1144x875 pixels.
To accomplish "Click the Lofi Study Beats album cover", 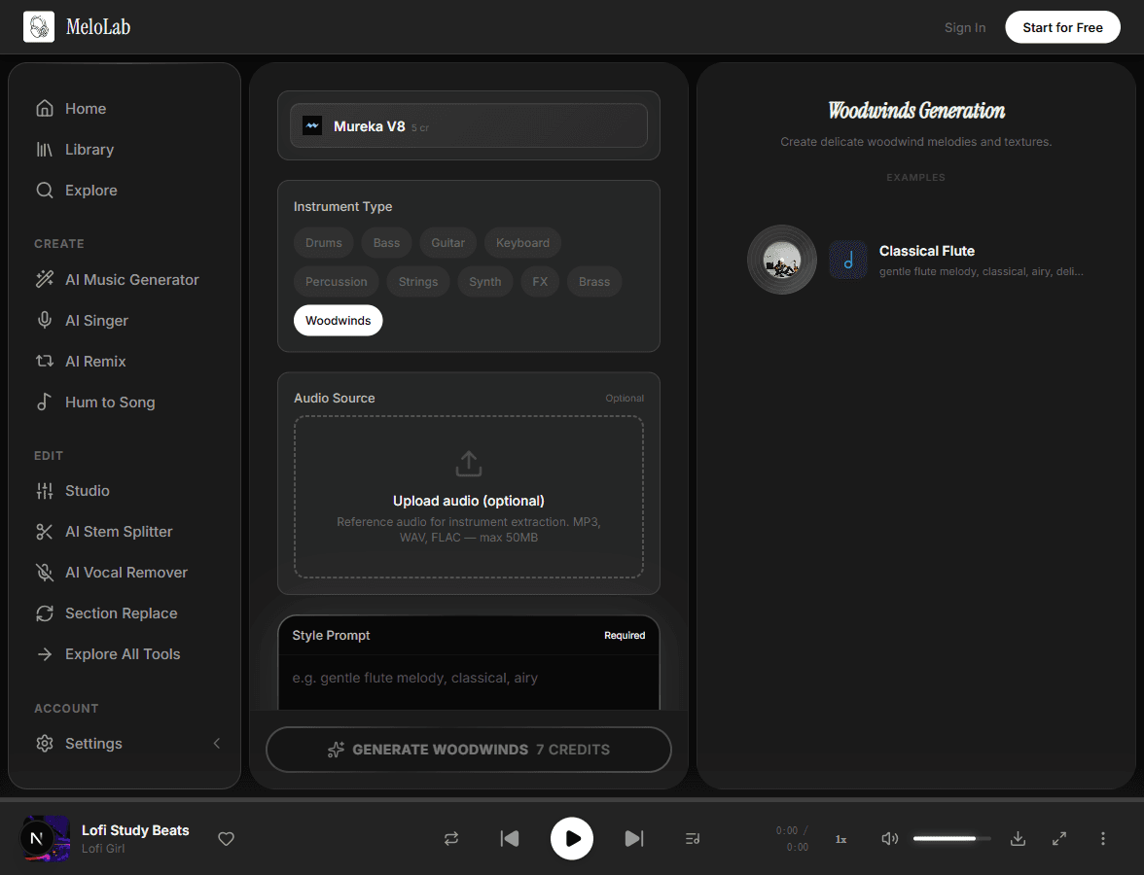I will pos(45,838).
